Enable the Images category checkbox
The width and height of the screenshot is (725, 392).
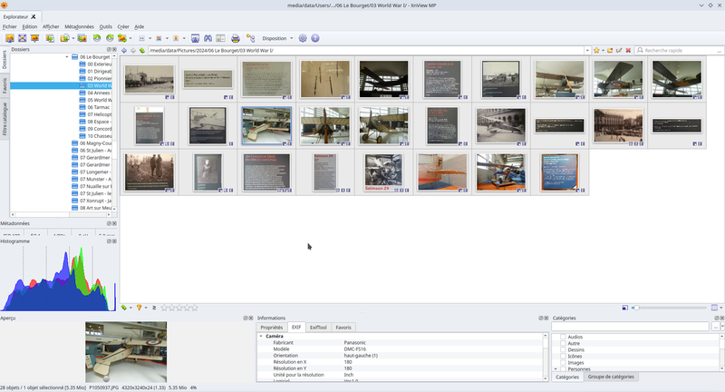point(562,362)
